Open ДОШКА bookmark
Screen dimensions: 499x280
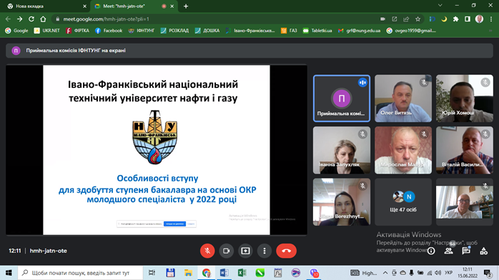[x=207, y=31]
